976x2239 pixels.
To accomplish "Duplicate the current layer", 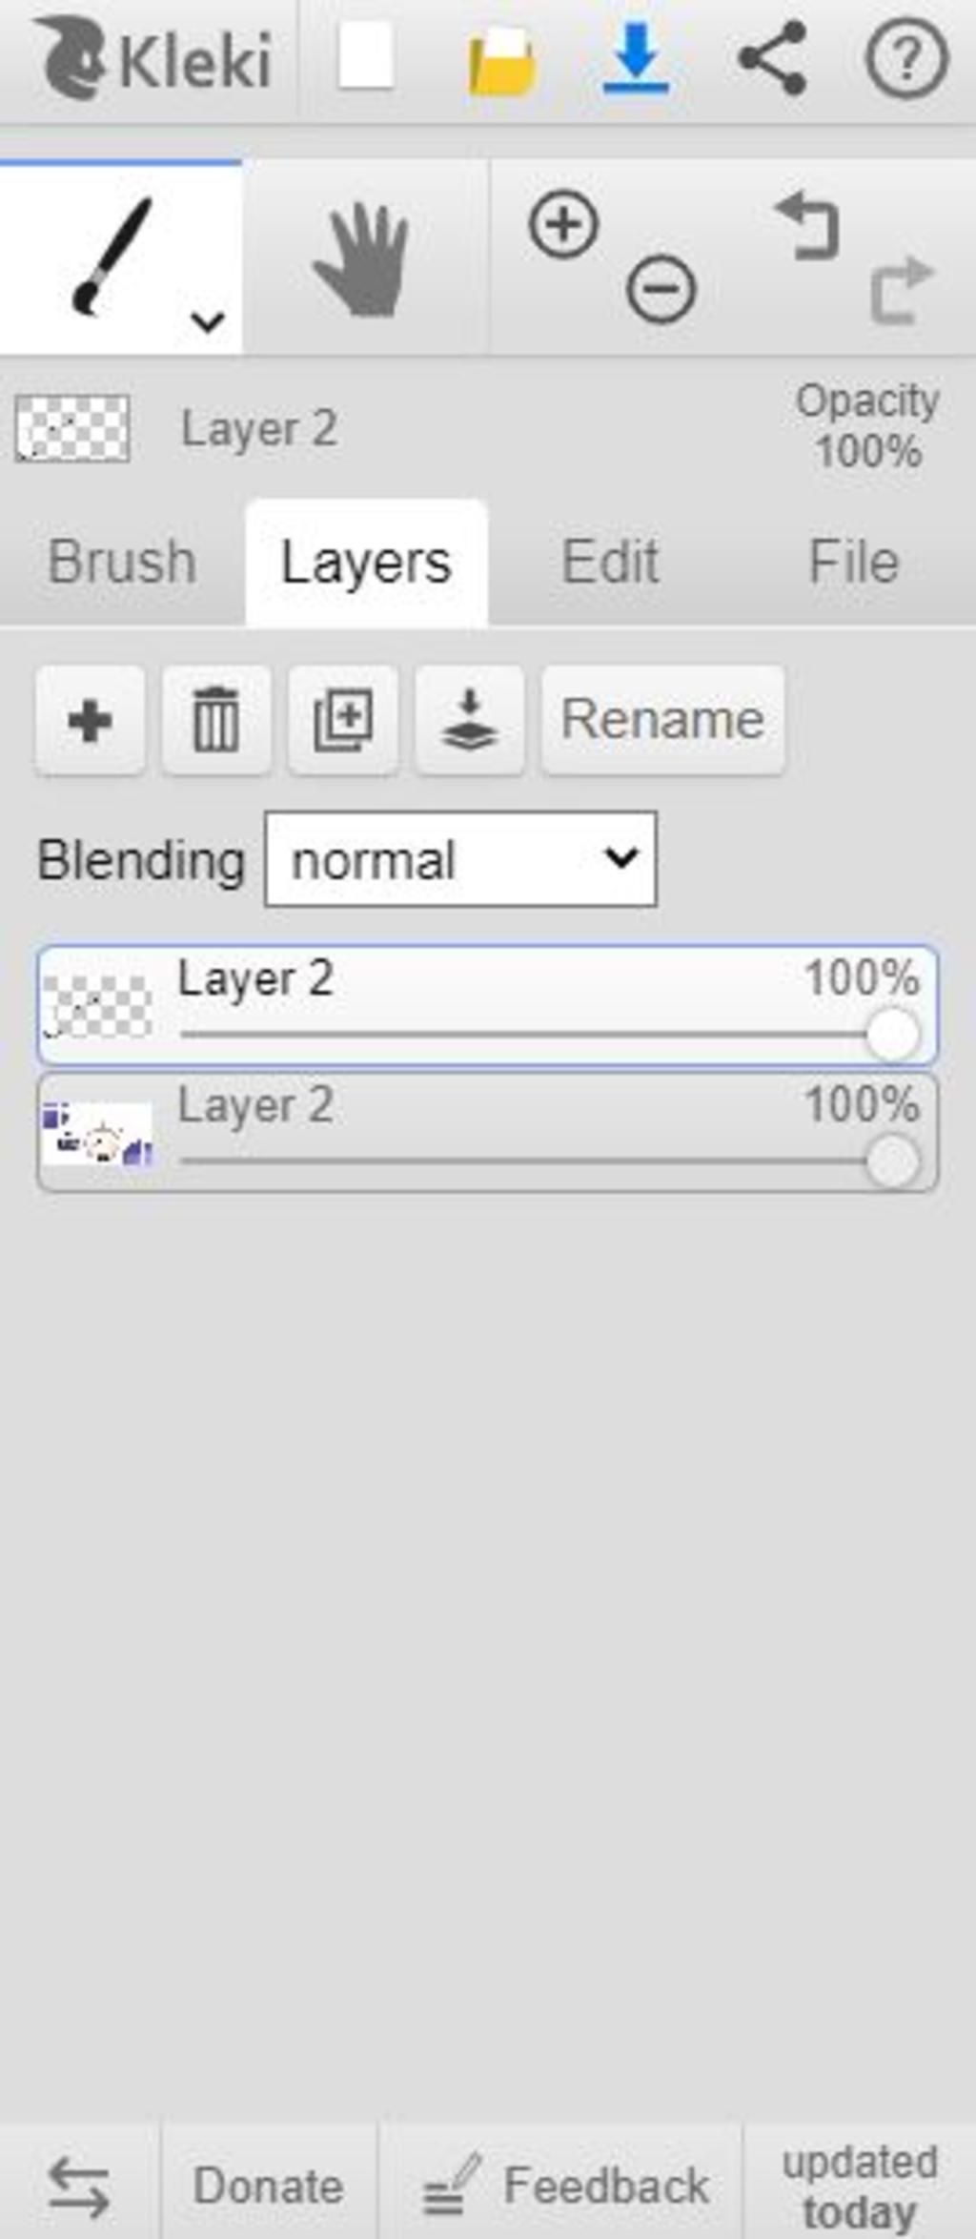I will [x=343, y=720].
